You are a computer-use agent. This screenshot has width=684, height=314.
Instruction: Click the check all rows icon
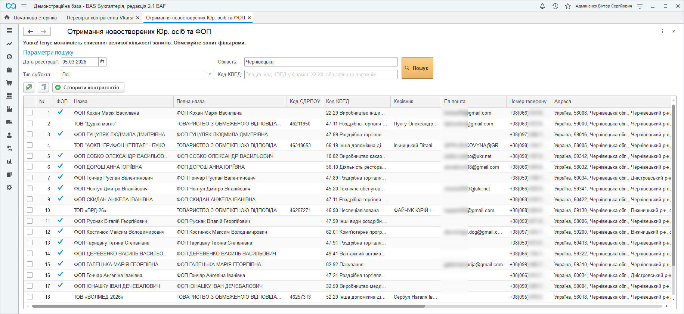point(29,87)
